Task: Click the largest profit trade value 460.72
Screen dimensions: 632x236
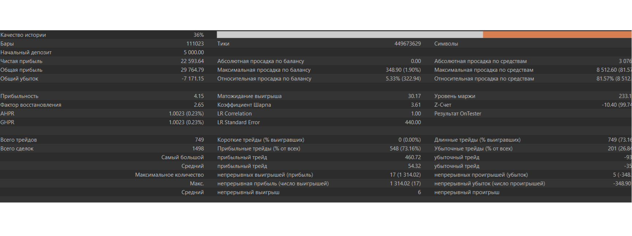Action: tap(413, 157)
